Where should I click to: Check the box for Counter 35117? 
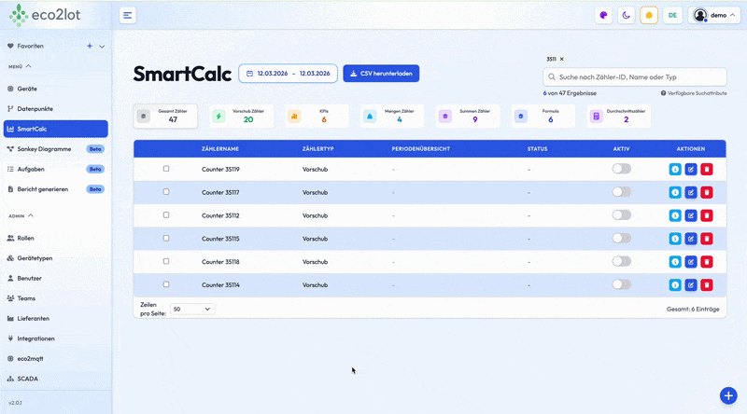pyautogui.click(x=166, y=192)
